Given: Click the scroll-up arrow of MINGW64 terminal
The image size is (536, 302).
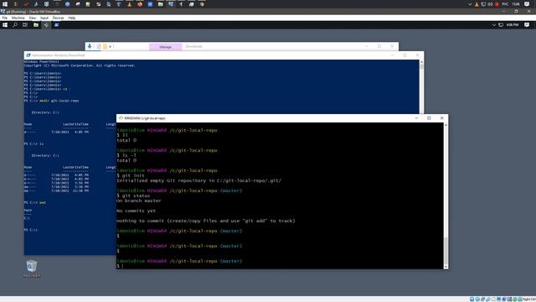Looking at the screenshot, I should [x=446, y=125].
